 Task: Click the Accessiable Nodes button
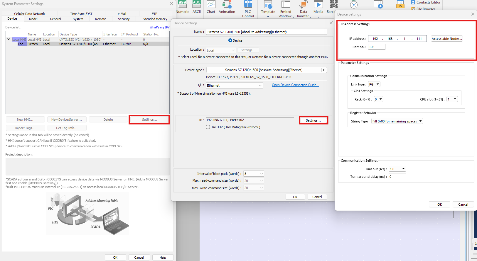pyautogui.click(x=447, y=39)
